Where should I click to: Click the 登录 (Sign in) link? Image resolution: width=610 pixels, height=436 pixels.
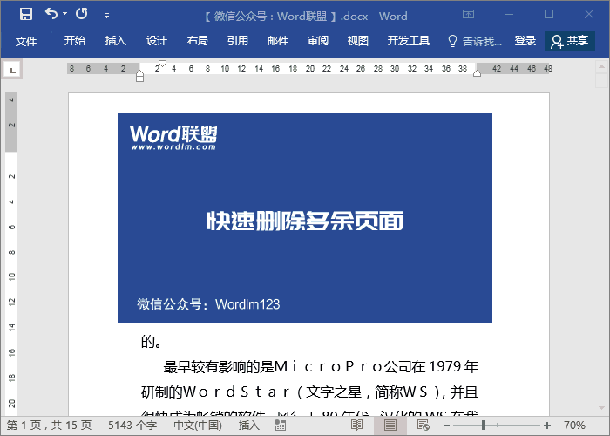(525, 40)
